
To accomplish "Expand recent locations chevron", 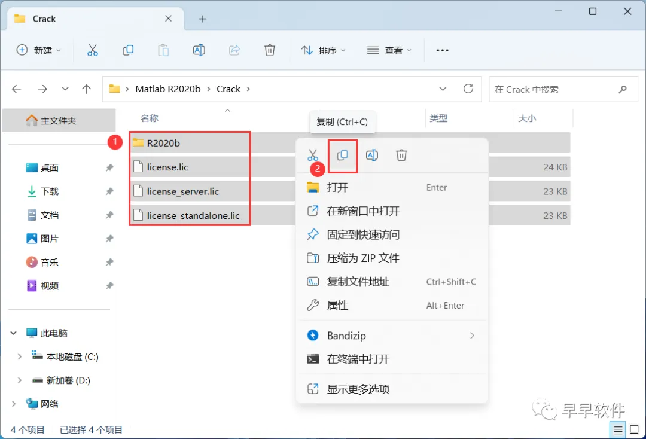I will tap(65, 89).
